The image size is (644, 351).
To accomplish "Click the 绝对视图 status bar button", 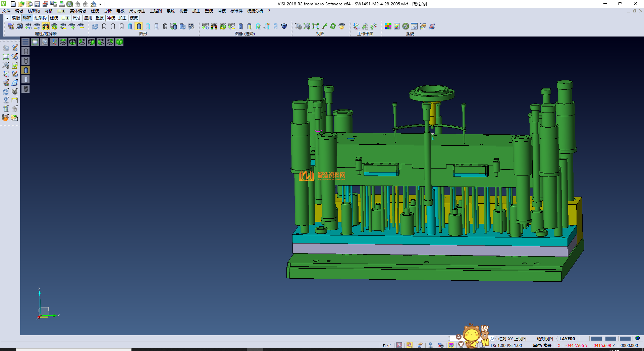I will (545, 339).
